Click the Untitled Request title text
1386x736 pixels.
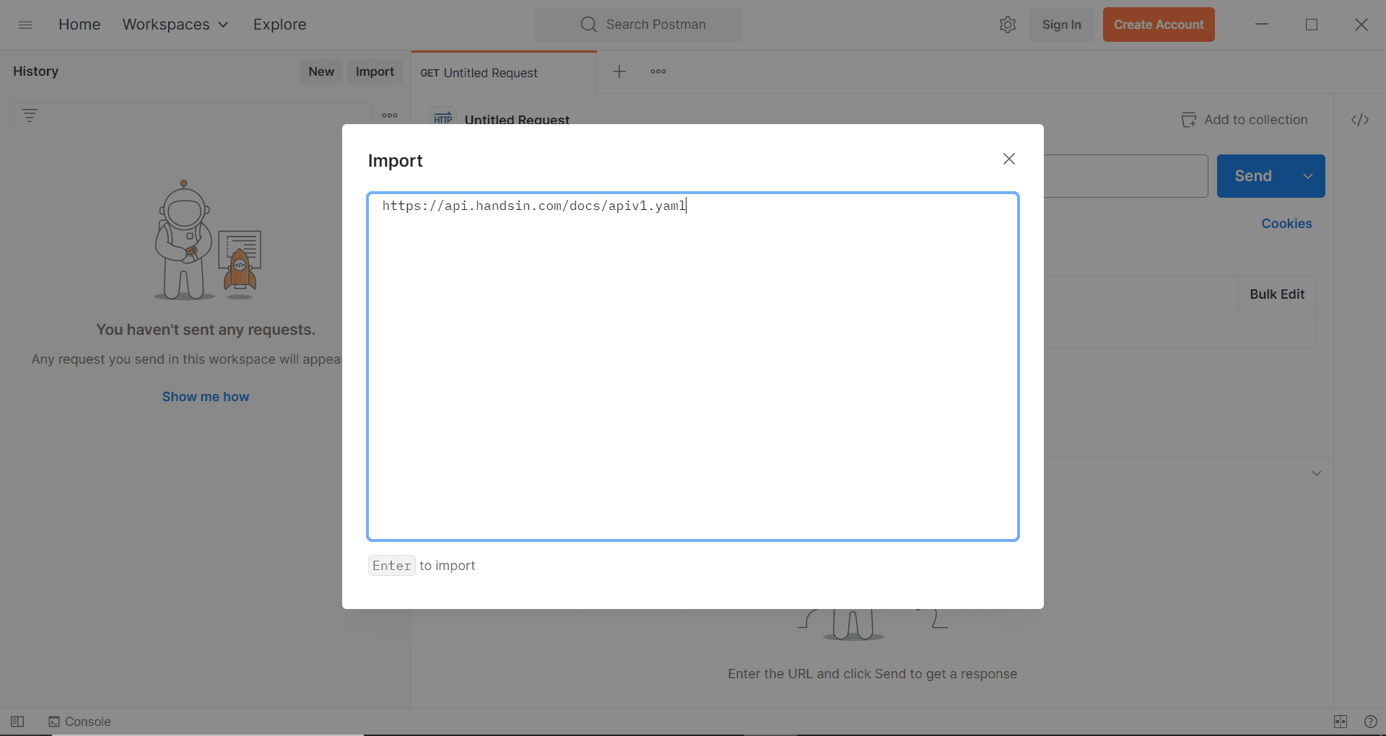click(x=517, y=120)
